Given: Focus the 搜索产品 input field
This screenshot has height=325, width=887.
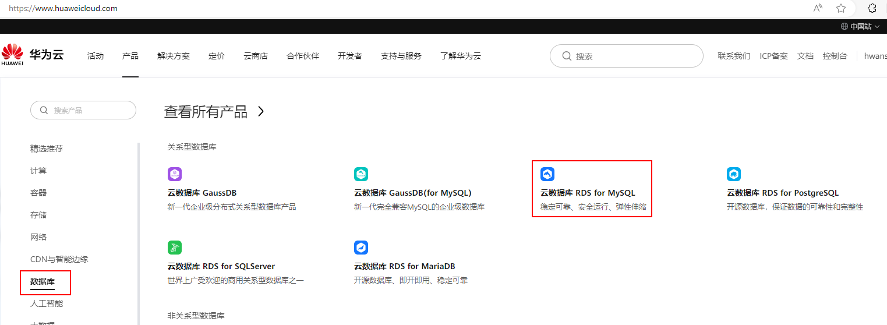Looking at the screenshot, I should 83,110.
